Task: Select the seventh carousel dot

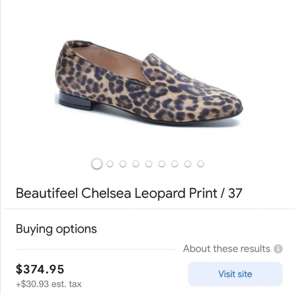Action: (175, 163)
